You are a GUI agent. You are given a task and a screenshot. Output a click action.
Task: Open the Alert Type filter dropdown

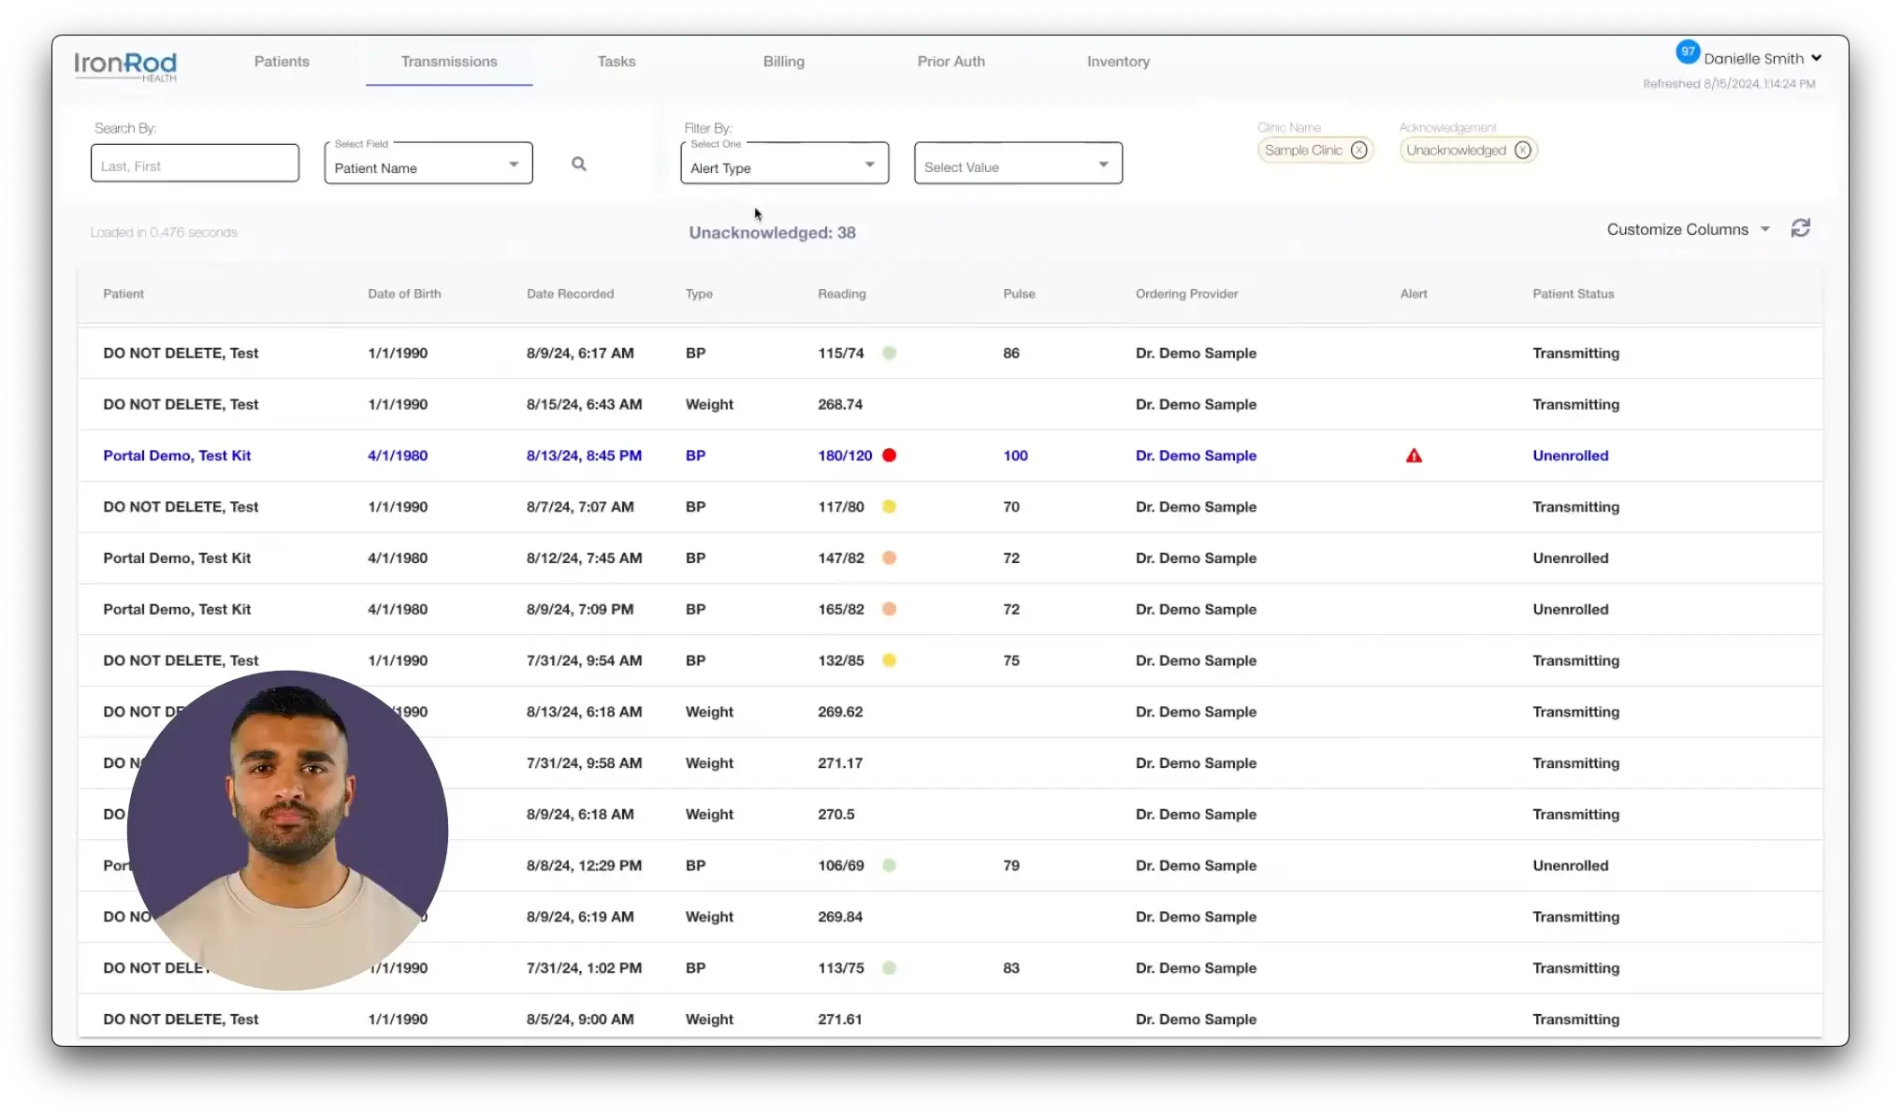pyautogui.click(x=784, y=165)
